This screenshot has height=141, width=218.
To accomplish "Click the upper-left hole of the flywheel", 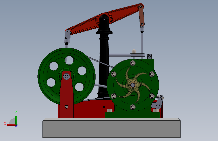I will [54, 66].
